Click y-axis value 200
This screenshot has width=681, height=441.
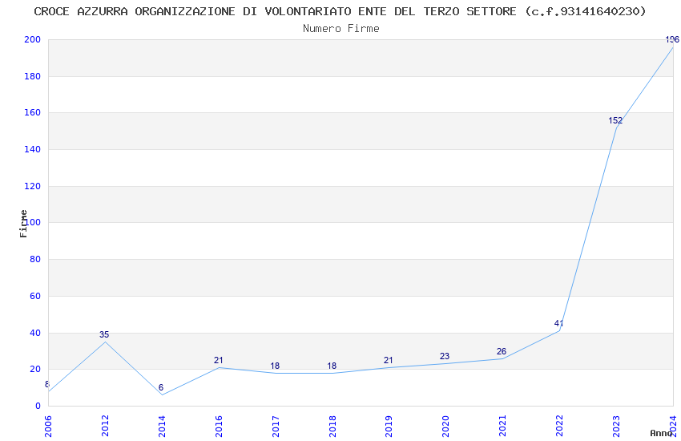coord(33,39)
